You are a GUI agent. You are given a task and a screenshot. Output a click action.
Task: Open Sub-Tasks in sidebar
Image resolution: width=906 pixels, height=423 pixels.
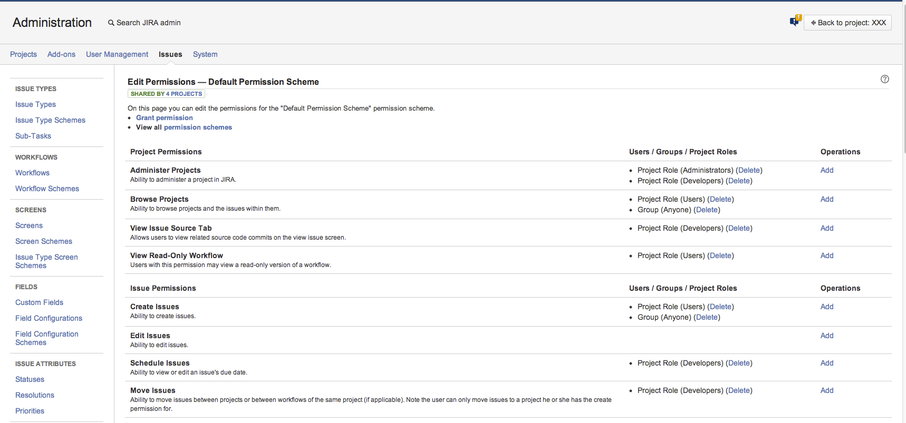33,136
